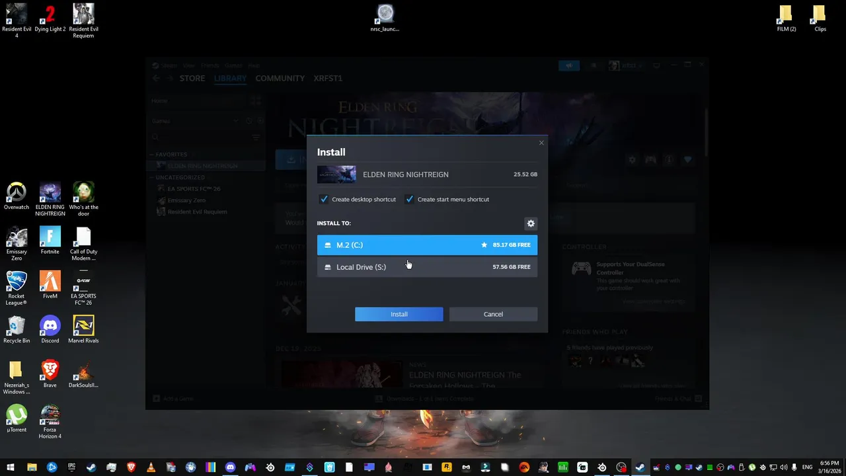
Task: Select Marvel Rivals desktop shortcut
Action: [83, 329]
